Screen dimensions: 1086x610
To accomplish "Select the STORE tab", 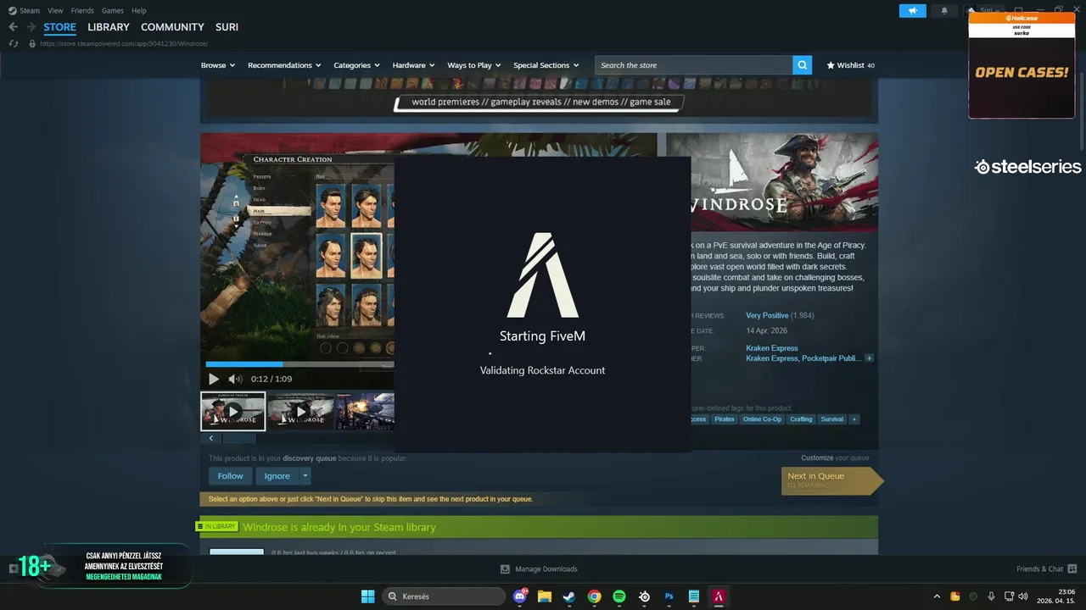I will pyautogui.click(x=61, y=27).
